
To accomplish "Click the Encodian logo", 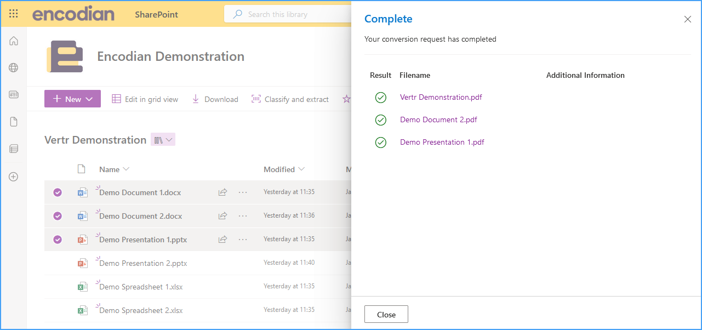I will (x=73, y=14).
